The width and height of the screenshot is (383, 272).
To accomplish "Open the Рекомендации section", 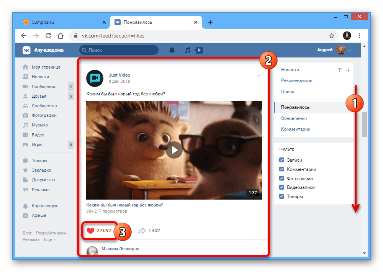I will coord(296,80).
